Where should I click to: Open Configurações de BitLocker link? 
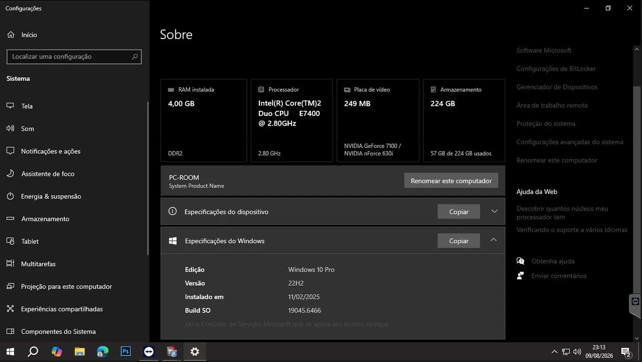pyautogui.click(x=556, y=69)
